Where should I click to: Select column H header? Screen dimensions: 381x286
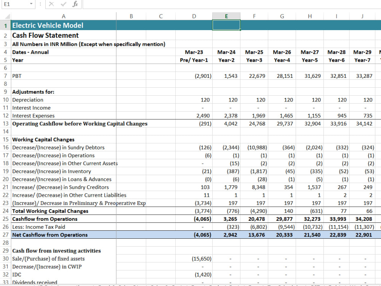(x=310, y=16)
